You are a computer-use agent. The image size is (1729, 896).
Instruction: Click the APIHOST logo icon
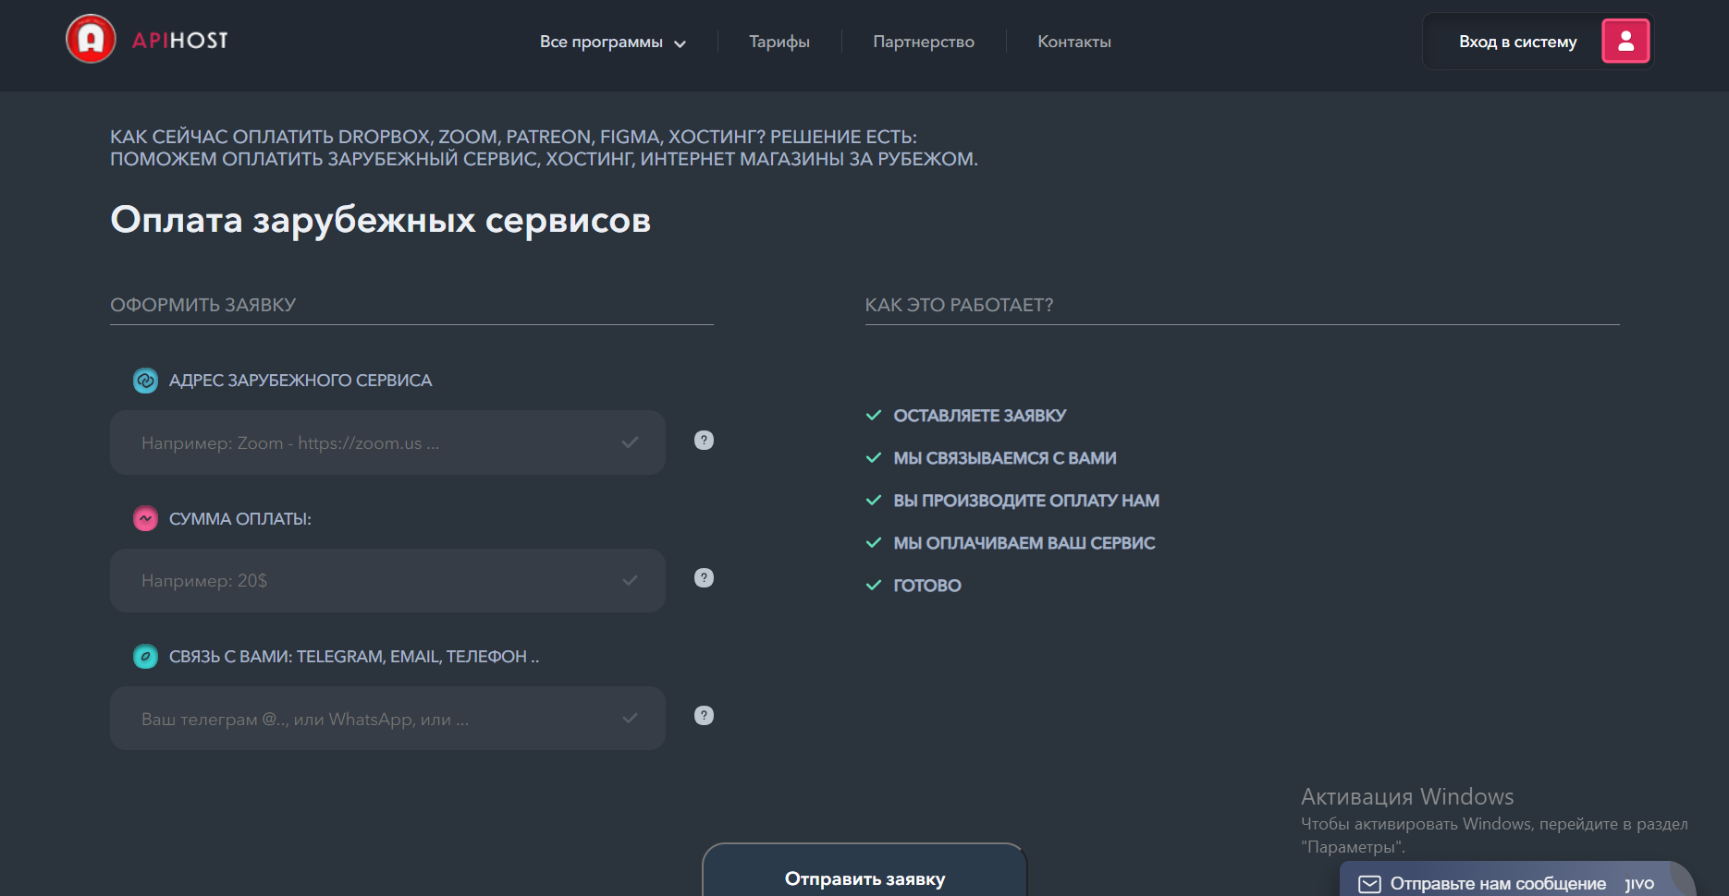[x=89, y=40]
